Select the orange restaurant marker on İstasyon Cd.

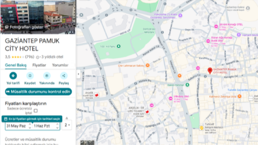[x=180, y=76]
